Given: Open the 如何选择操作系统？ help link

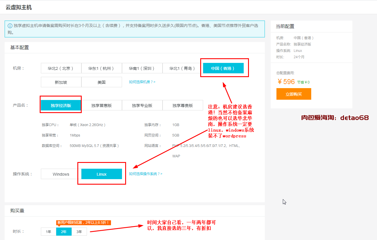Looking at the screenshot, I should pyautogui.click(x=145, y=174).
